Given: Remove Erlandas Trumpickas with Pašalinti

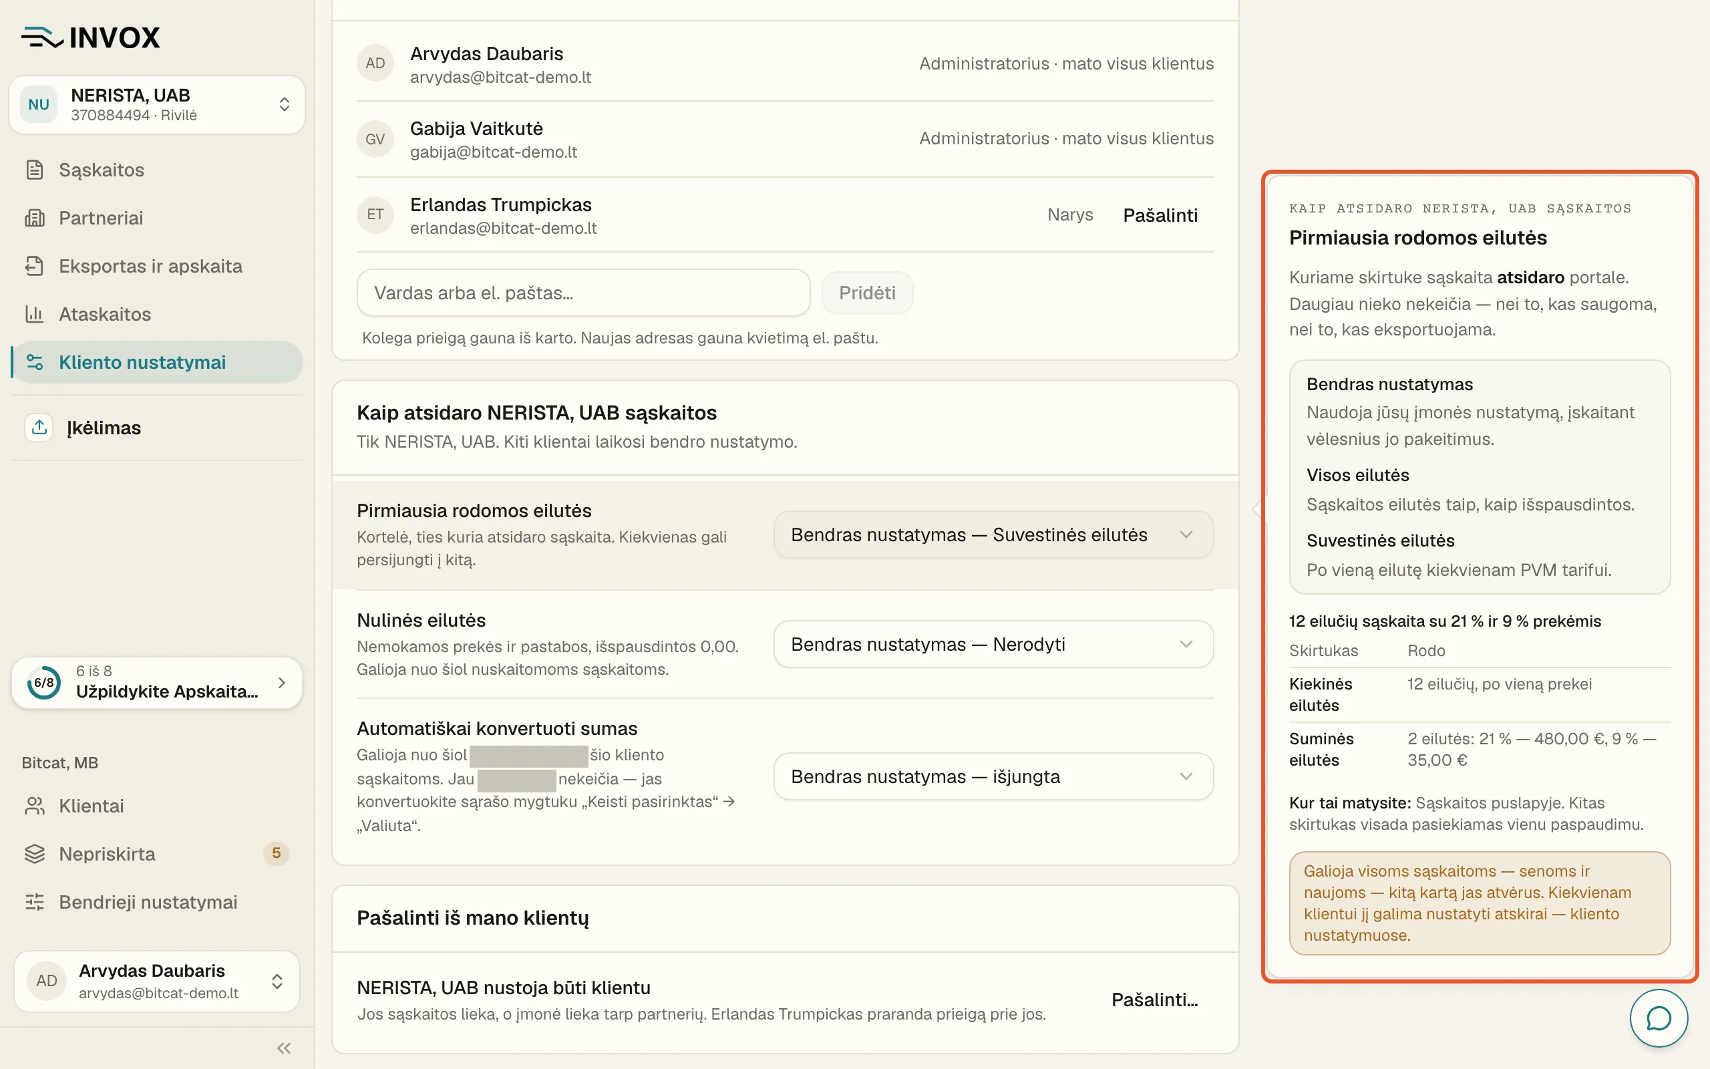Looking at the screenshot, I should click(x=1160, y=215).
